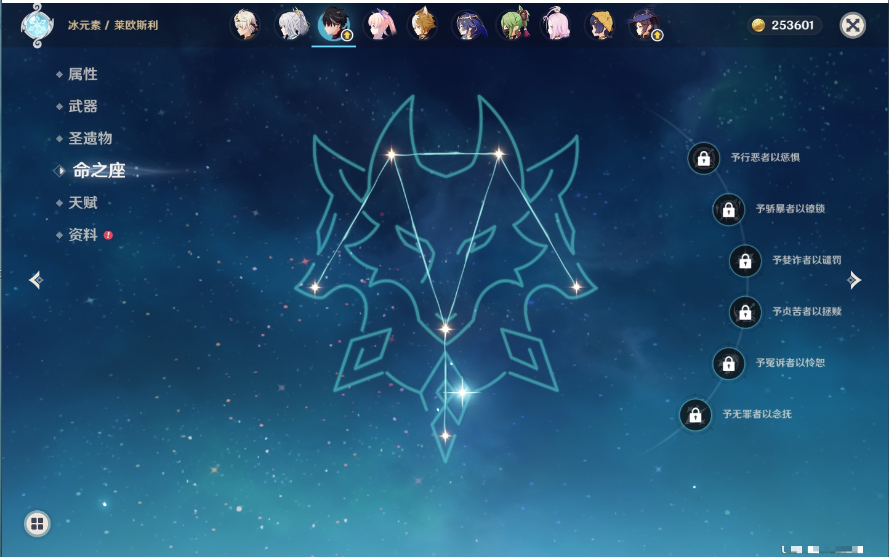Select the character wearing a yellow beanie
The width and height of the screenshot is (889, 557).
pyautogui.click(x=601, y=25)
